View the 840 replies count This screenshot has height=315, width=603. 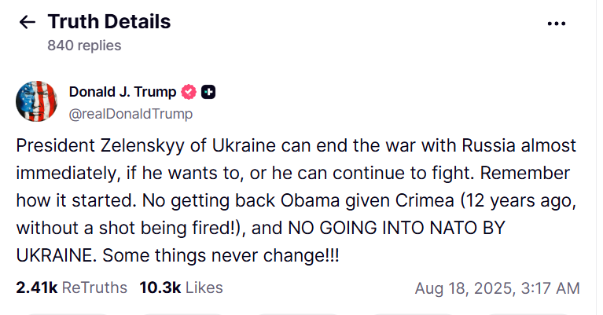(84, 46)
